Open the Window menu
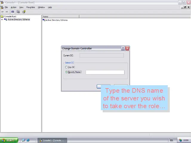 pyautogui.click(x=41, y=7)
